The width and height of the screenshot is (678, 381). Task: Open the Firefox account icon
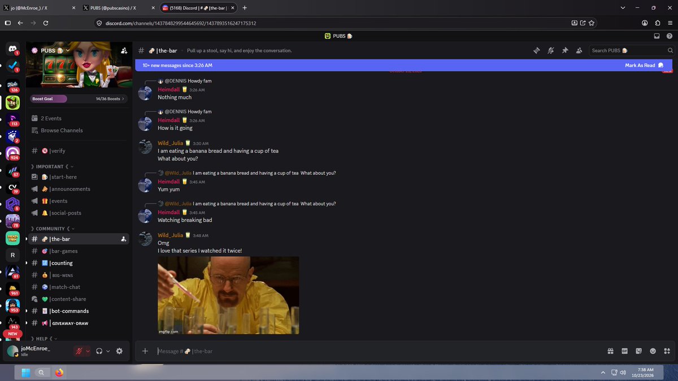[645, 23]
